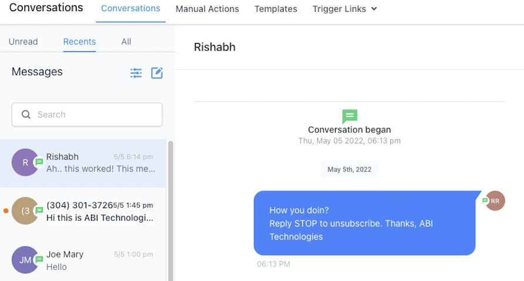Screen dimensions: 524x281
Task: Click the tan avatar for (304) 301-3726
Action: tap(25, 210)
